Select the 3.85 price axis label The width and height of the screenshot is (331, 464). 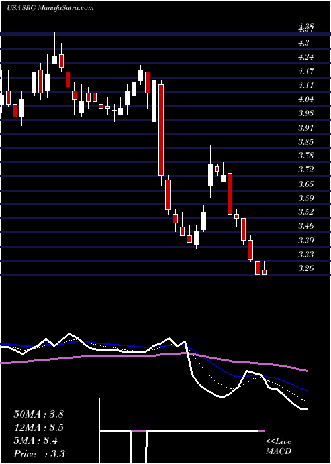pos(306,141)
